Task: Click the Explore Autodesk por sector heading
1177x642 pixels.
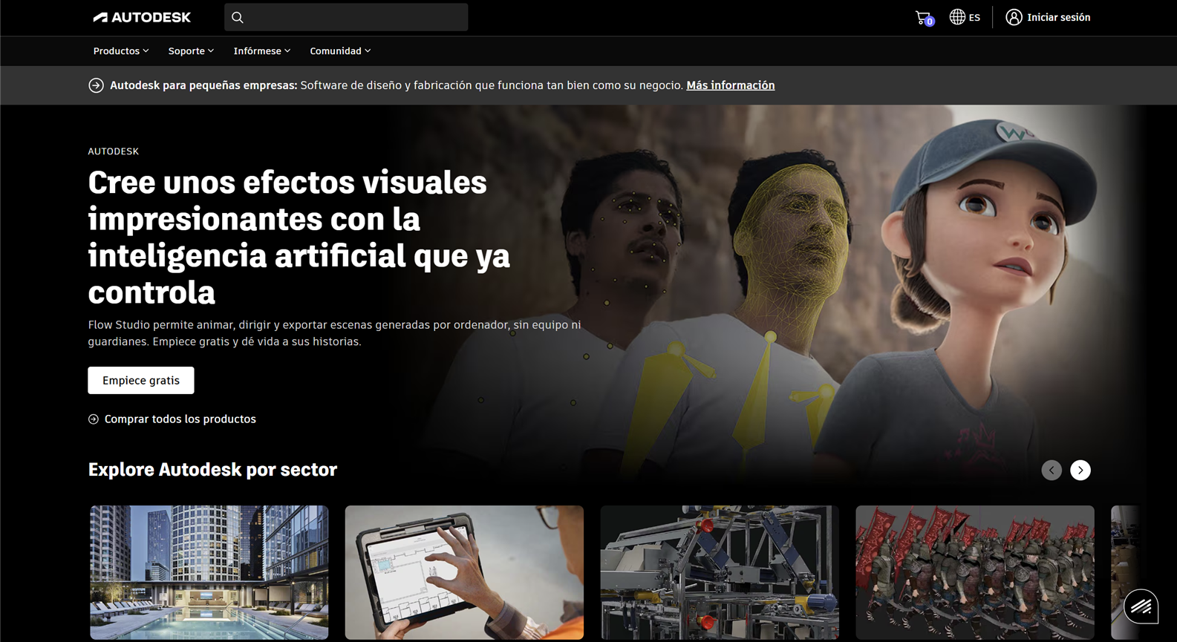Action: (212, 470)
